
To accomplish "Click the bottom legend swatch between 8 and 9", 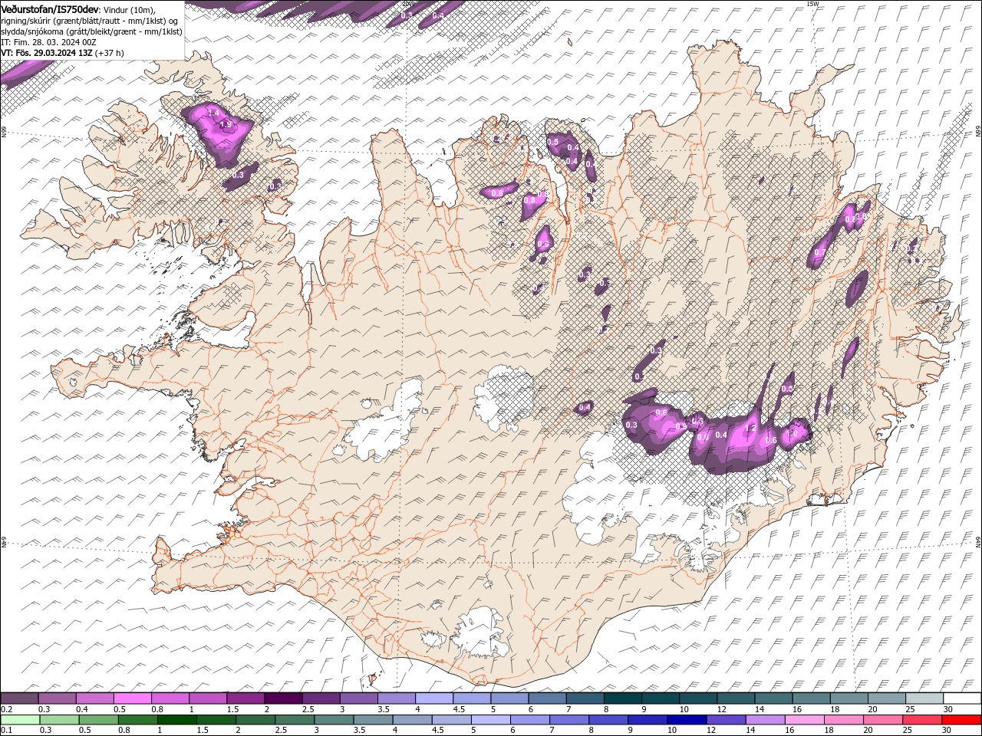I will 607,720.
